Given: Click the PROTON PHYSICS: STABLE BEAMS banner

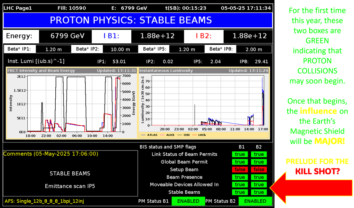Looking at the screenshot, I should coord(138,20).
